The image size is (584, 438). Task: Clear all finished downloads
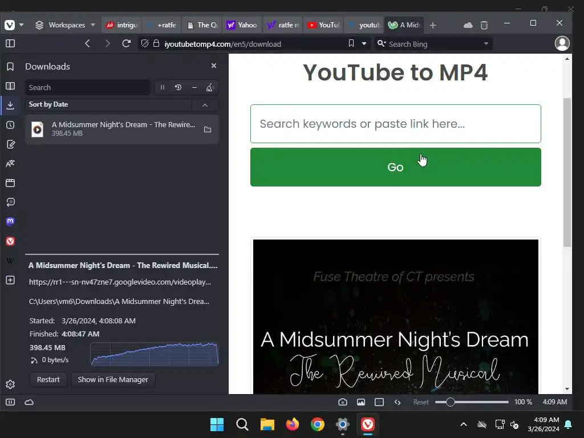pos(210,87)
